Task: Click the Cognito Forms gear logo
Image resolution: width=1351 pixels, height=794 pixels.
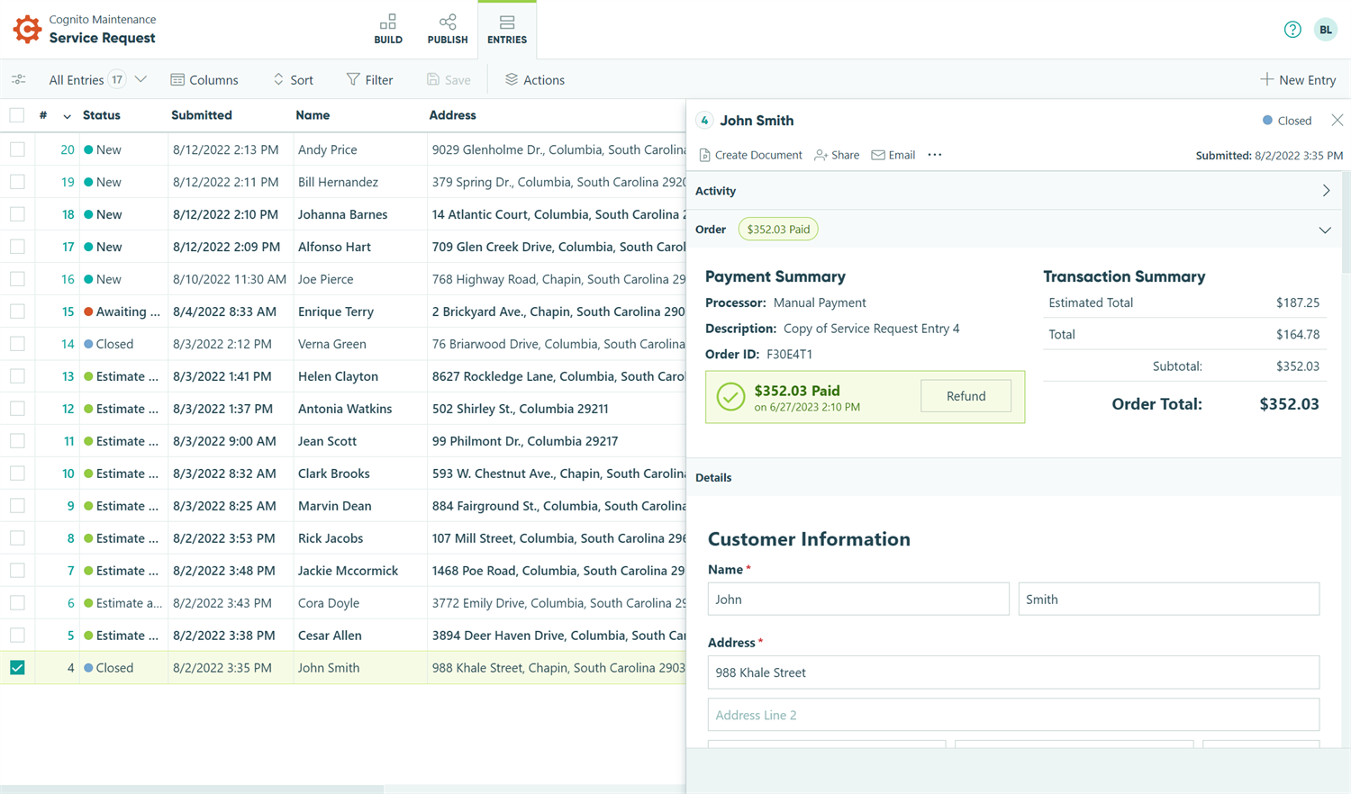Action: [27, 29]
